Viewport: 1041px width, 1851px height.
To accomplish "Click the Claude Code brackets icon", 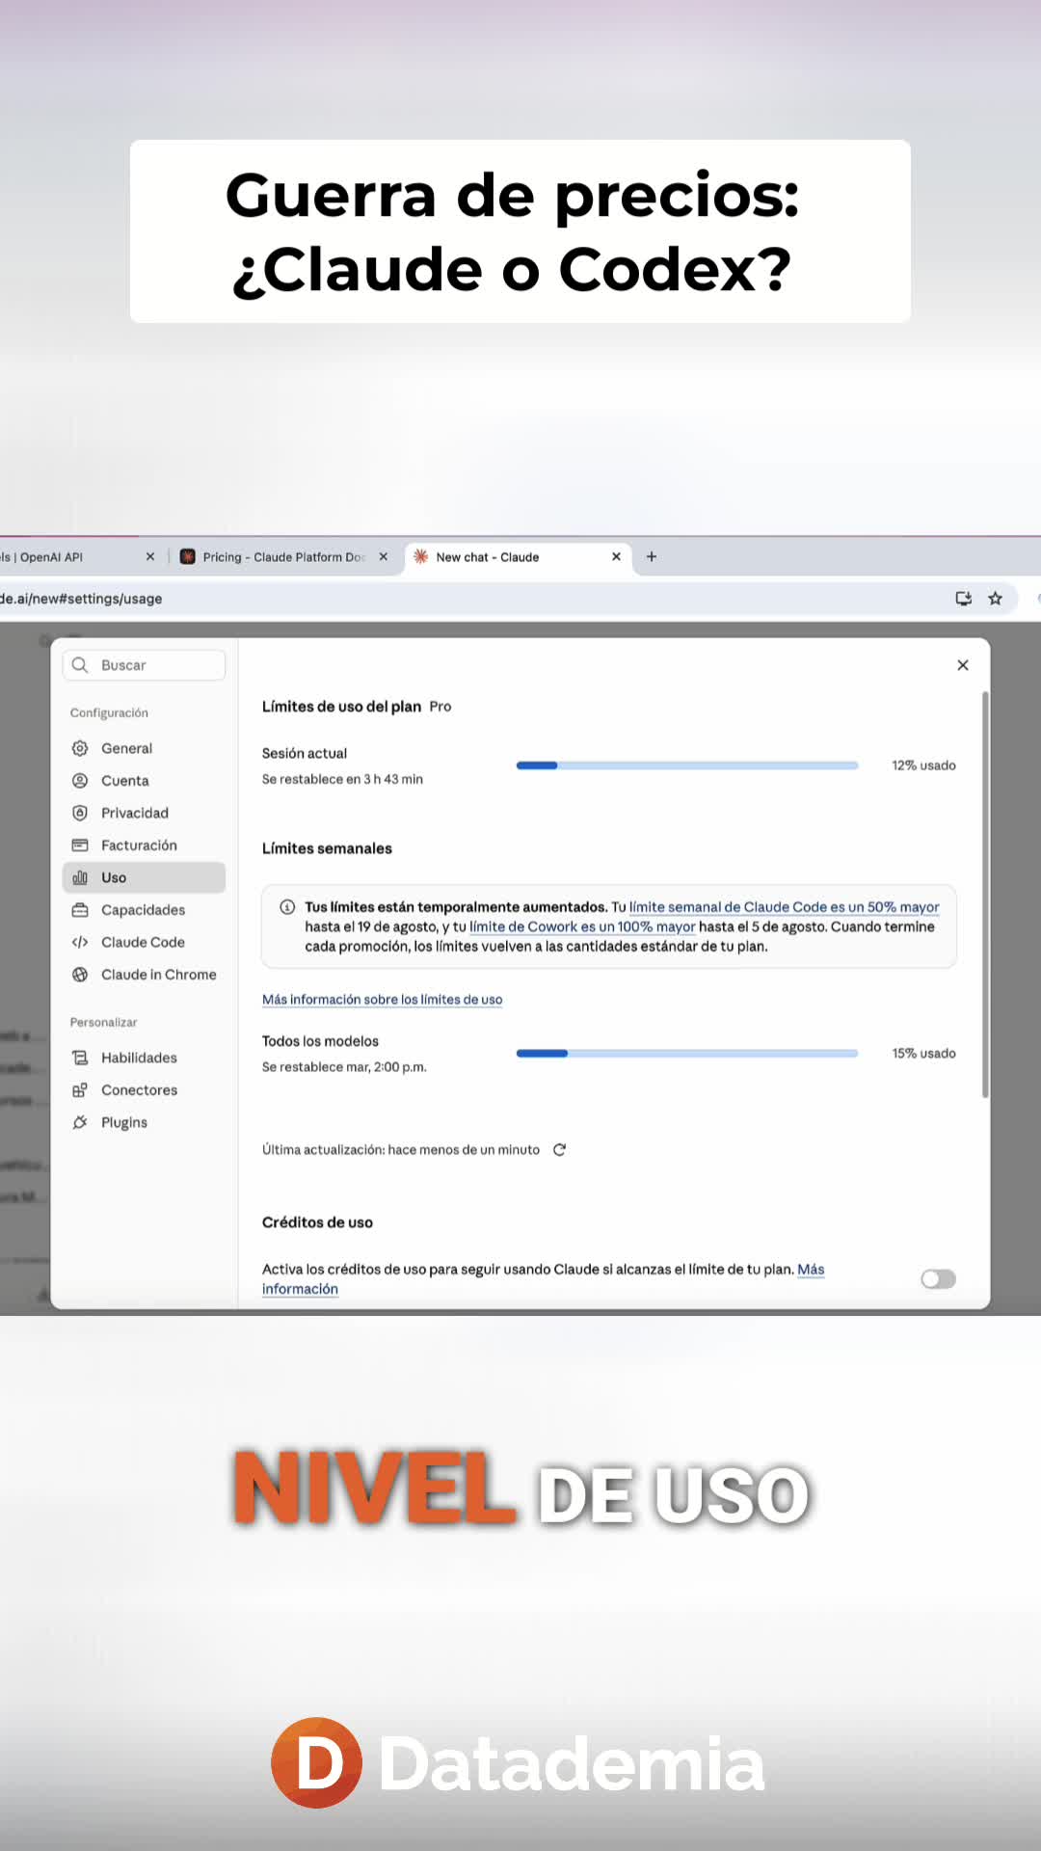I will pos(80,942).
